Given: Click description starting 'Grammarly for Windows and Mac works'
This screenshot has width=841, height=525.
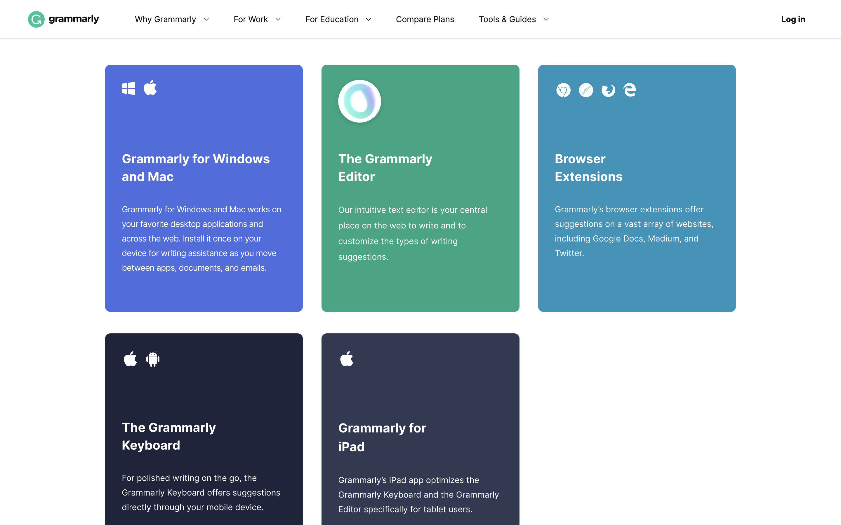Looking at the screenshot, I should click(x=201, y=239).
